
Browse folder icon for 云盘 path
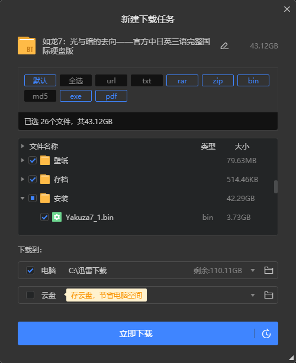(269, 295)
